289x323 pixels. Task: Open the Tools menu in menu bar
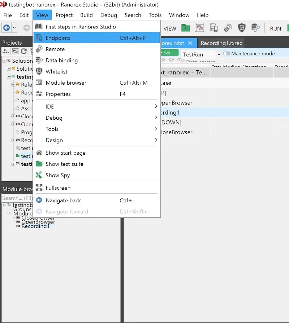pyautogui.click(x=155, y=15)
